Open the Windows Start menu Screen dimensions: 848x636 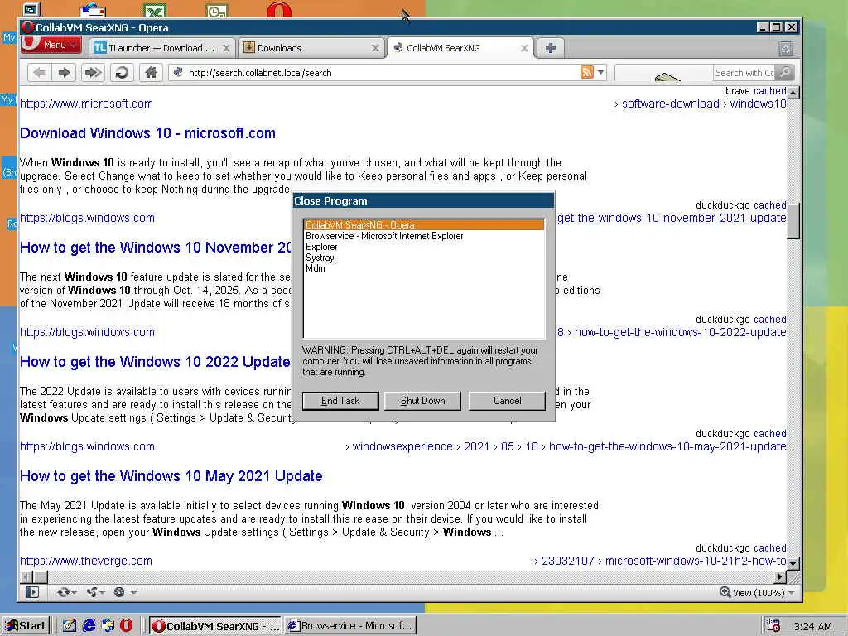pos(25,626)
